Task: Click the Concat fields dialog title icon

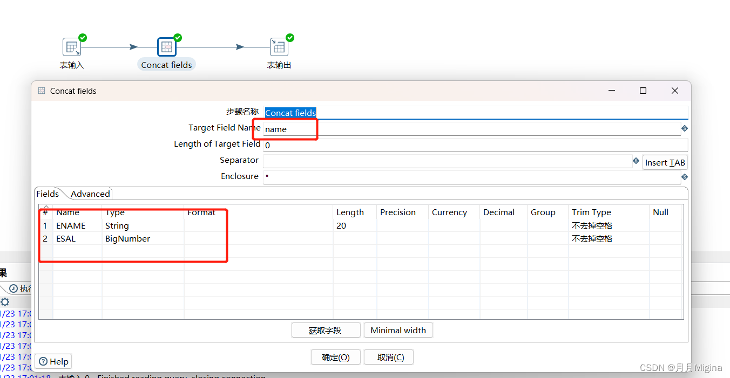Action: point(42,91)
